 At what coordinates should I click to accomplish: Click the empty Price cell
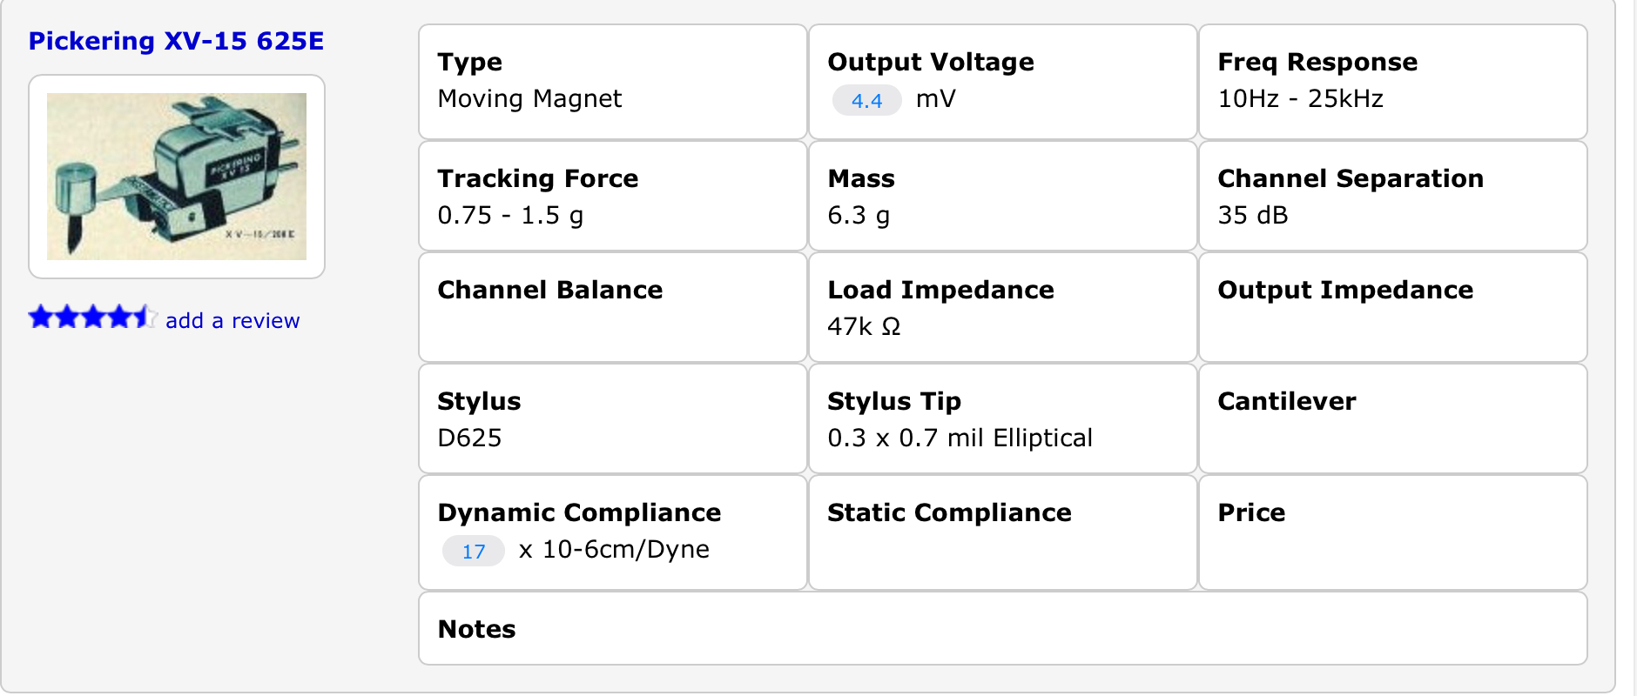point(1393,532)
